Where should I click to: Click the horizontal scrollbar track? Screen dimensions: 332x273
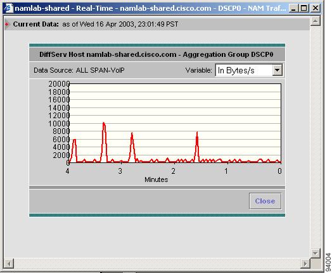tap(157, 264)
